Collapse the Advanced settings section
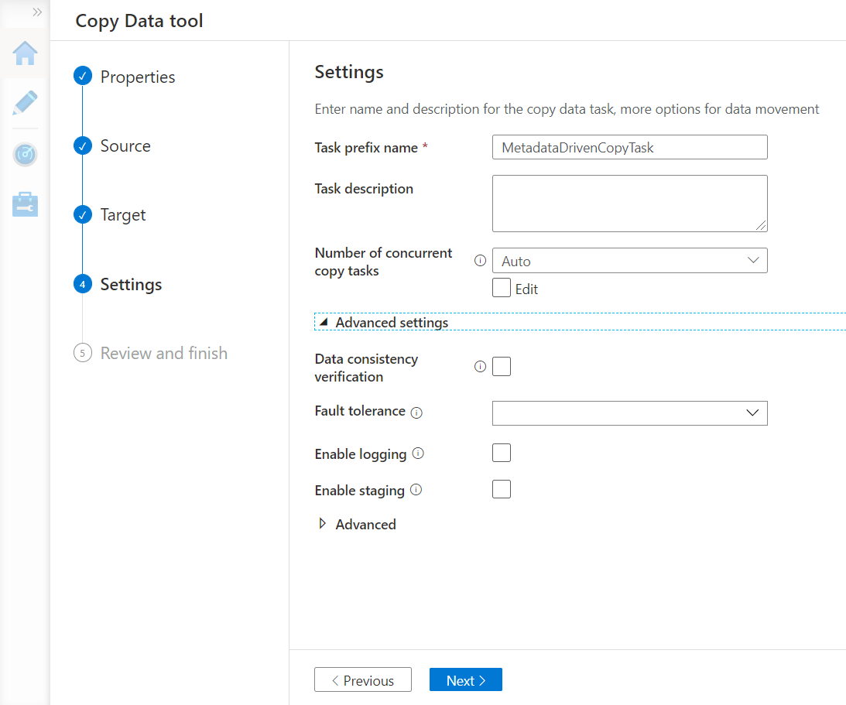 pos(383,322)
